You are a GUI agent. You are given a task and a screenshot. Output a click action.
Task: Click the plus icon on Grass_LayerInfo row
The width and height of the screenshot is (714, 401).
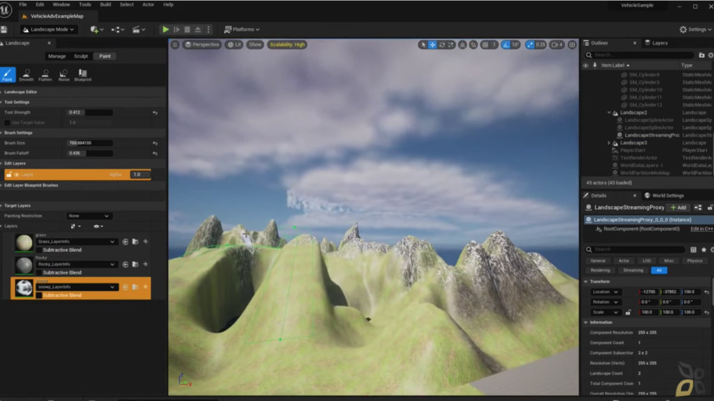pyautogui.click(x=146, y=242)
